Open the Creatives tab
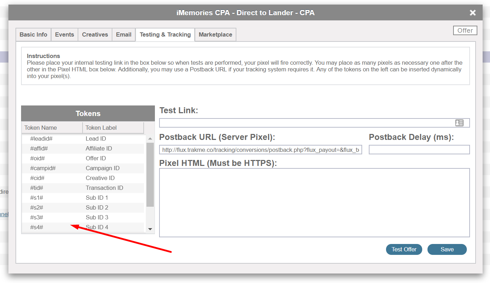The width and height of the screenshot is (490, 283). click(x=95, y=34)
